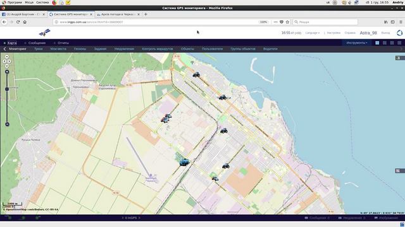
Task: Switch to the Facebook browser tab
Action: click(23, 15)
